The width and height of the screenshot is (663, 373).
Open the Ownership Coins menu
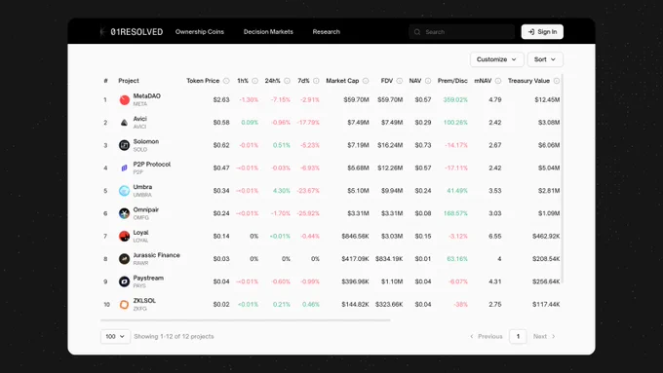click(200, 32)
